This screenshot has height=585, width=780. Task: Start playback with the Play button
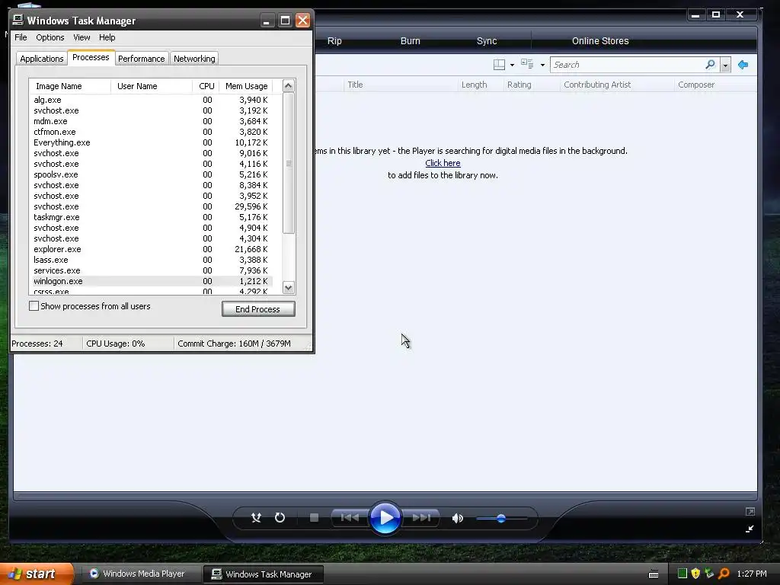[385, 518]
